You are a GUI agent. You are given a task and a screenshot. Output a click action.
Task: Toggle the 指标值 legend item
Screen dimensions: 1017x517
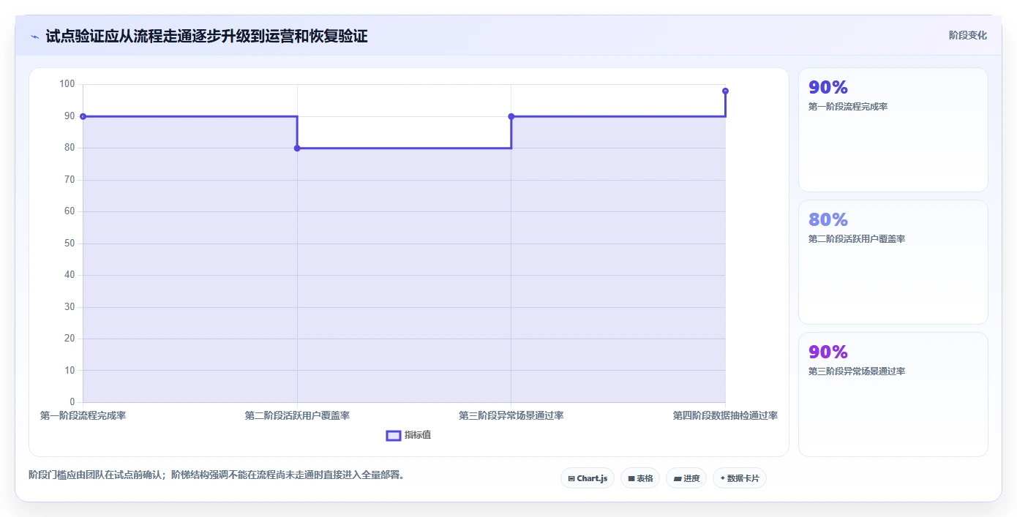(409, 435)
